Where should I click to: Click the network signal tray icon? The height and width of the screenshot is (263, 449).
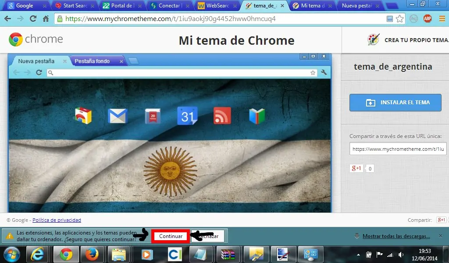pyautogui.click(x=390, y=254)
